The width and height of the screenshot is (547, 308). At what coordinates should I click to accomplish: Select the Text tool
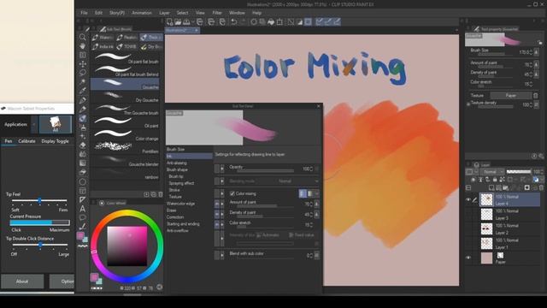pos(83,209)
